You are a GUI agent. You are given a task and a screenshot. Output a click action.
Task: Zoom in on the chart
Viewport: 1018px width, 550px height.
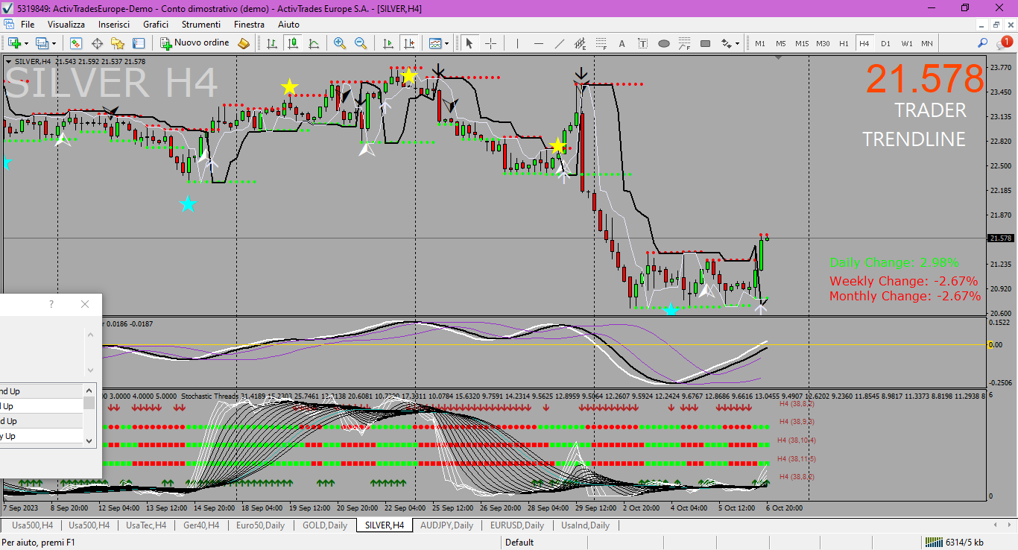point(340,43)
